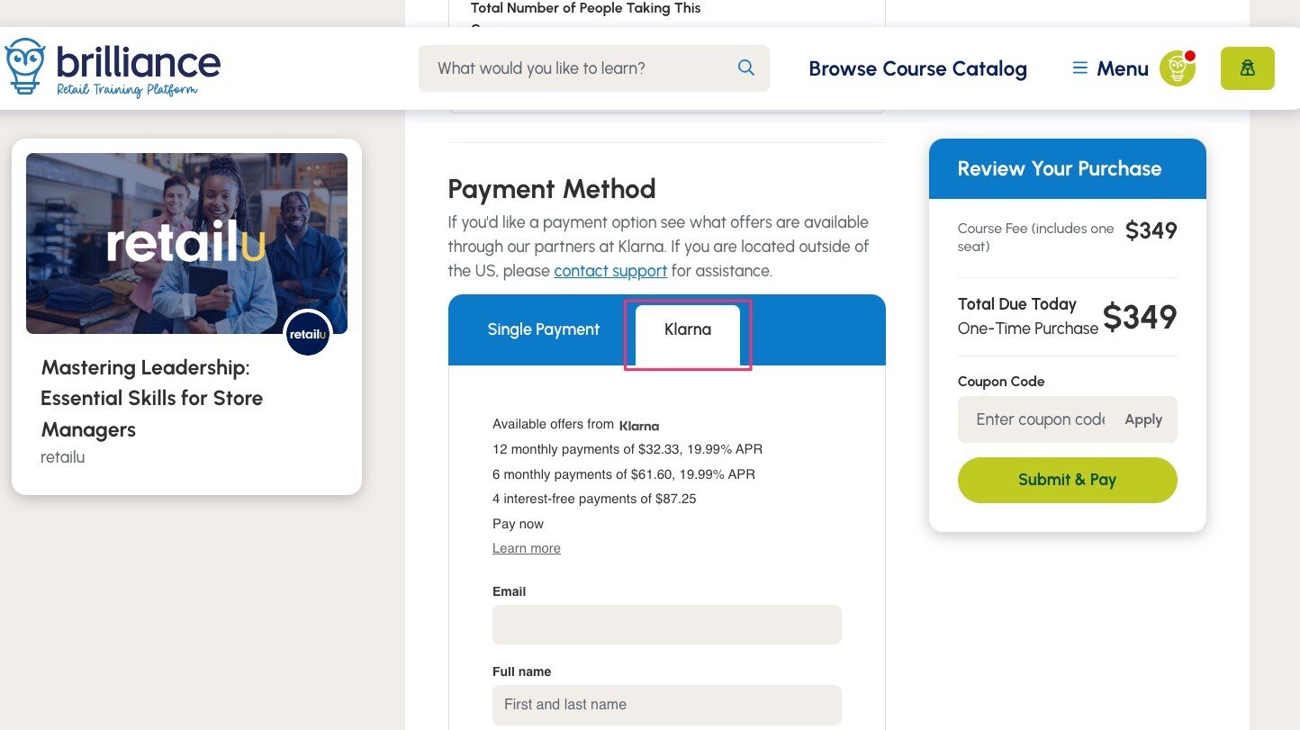Open the lightbulb profile avatar
This screenshot has width=1300, height=730.
point(1177,68)
